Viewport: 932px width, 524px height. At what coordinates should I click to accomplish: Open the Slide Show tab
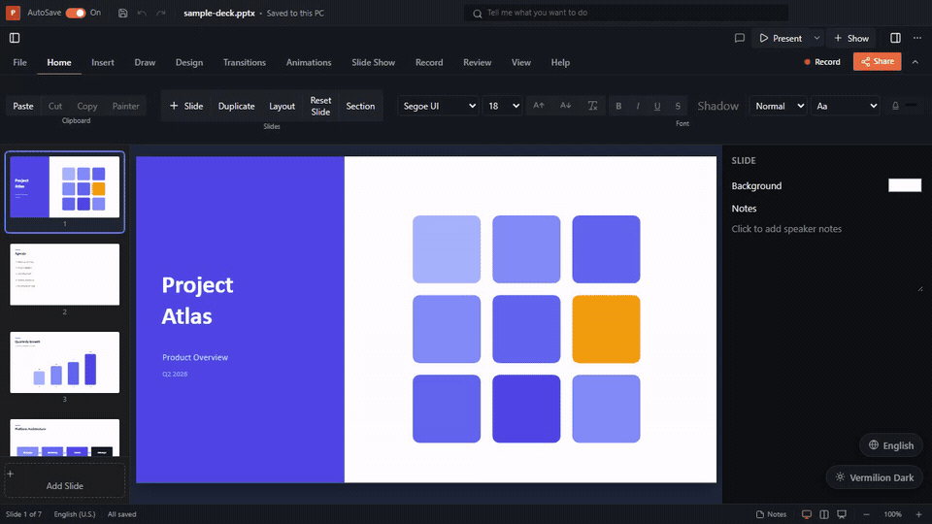(373, 62)
